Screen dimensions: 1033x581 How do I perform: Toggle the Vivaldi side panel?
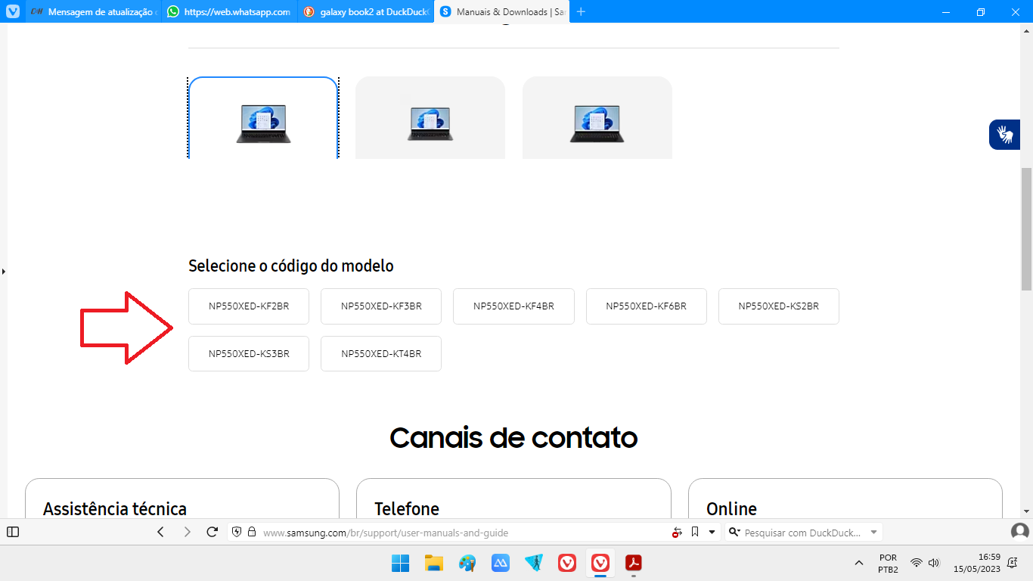pyautogui.click(x=13, y=532)
